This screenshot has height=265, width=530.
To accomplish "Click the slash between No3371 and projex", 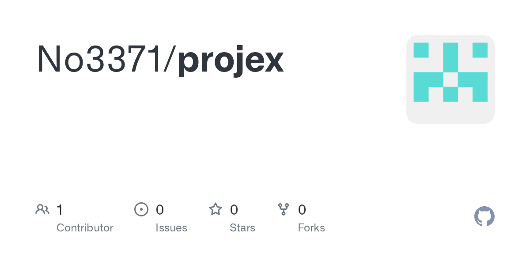I will click(169, 60).
